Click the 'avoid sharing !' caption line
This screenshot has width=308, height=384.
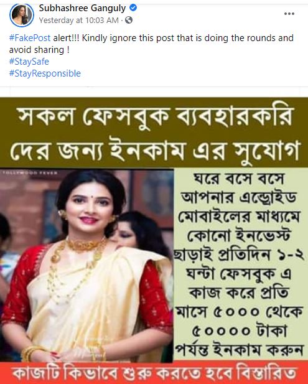[39, 50]
